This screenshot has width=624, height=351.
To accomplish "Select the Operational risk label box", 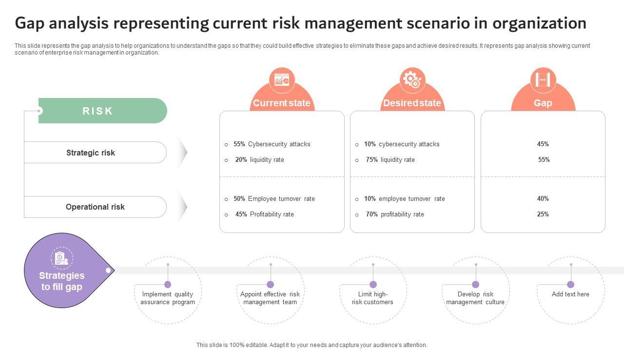I will [x=95, y=207].
